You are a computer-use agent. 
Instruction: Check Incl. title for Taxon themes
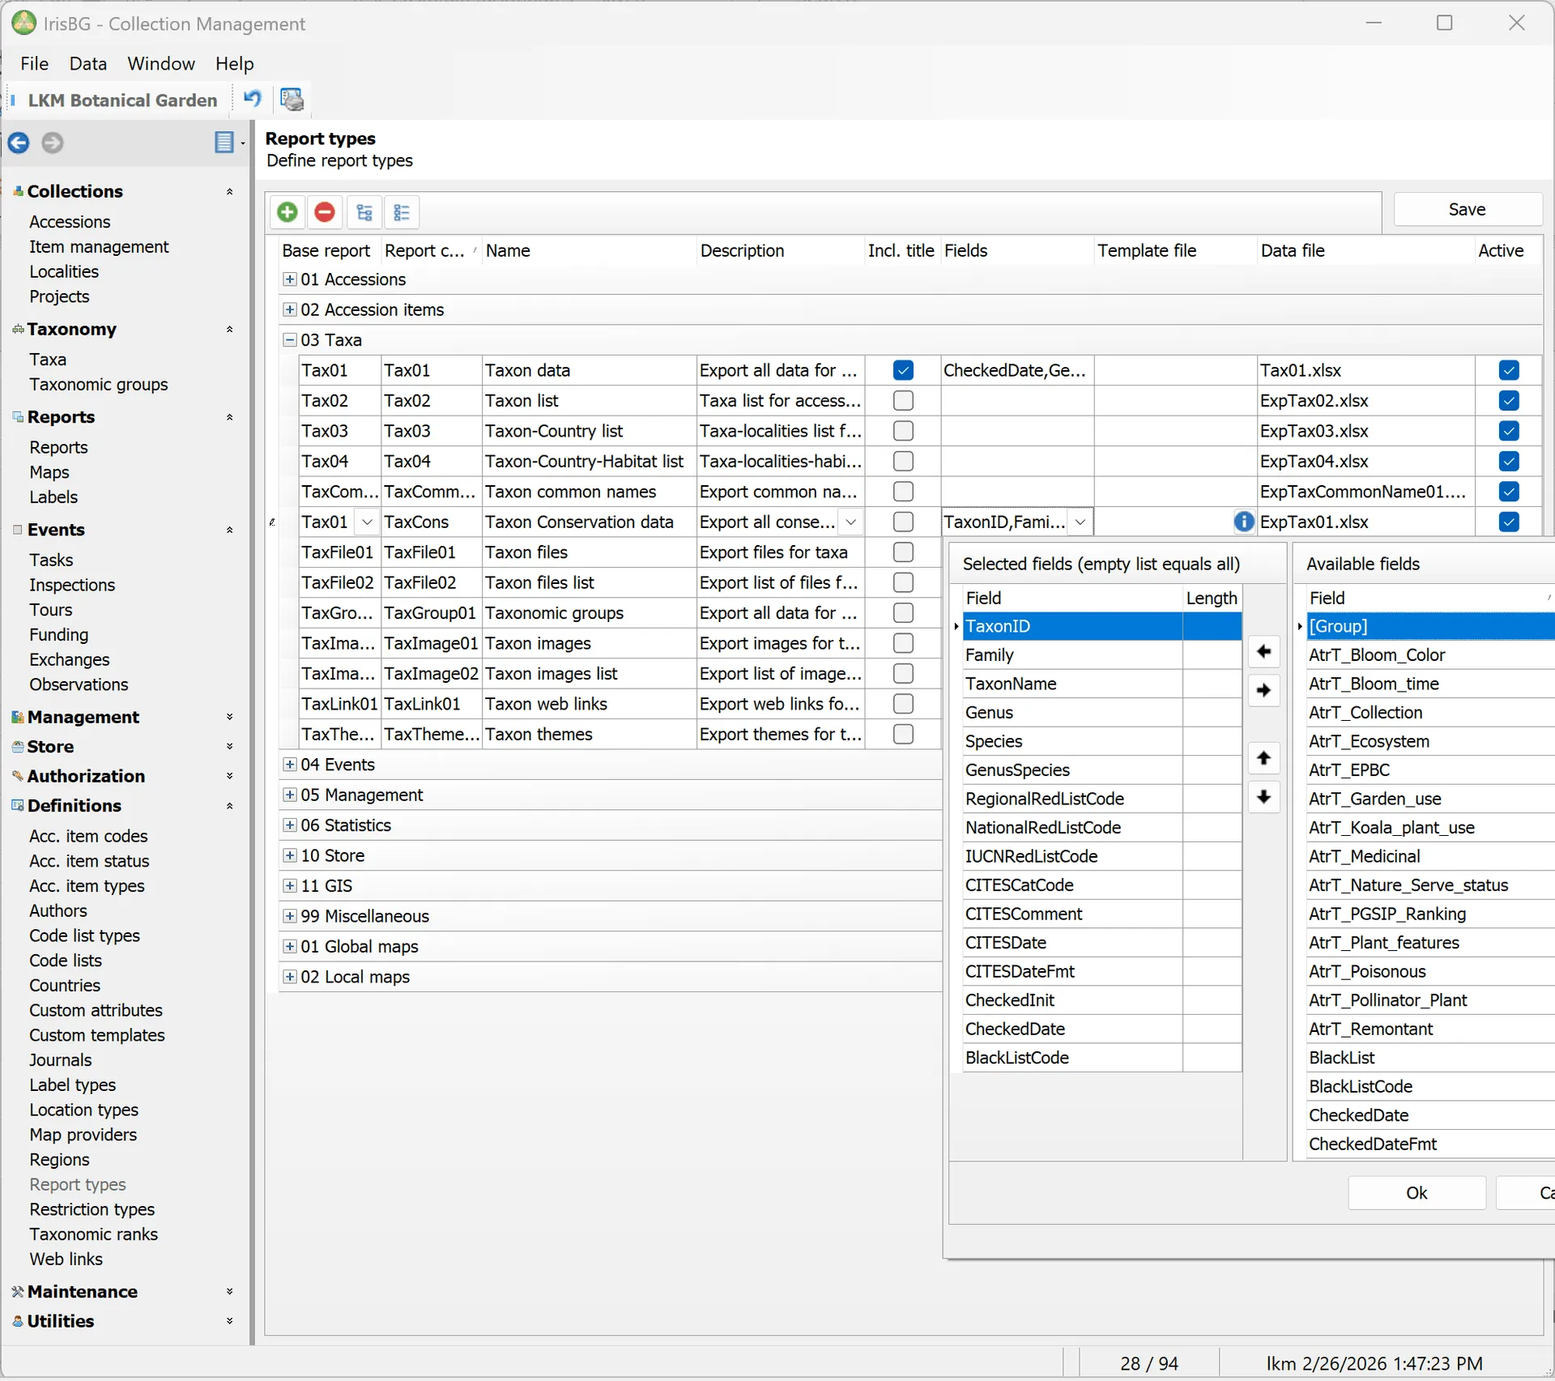(x=903, y=734)
